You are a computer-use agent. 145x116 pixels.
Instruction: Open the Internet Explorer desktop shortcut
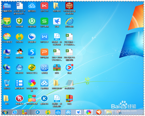[69, 21]
